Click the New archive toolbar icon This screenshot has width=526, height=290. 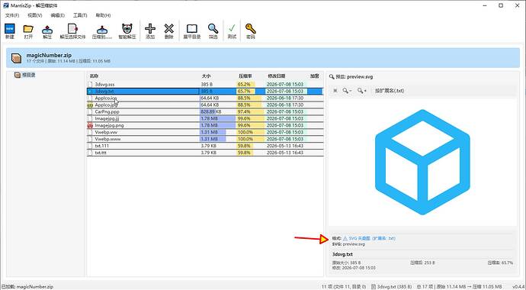10,29
